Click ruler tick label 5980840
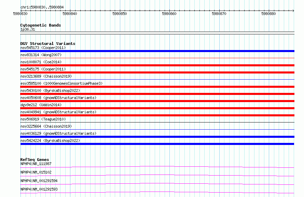Screen dimensions: 304x197 click(70, 14)
